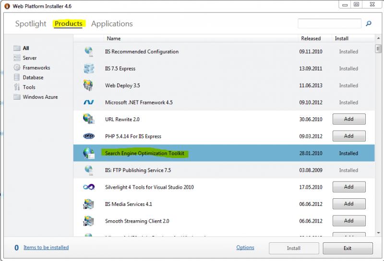Click the IIS: FTP Publishing Service icon

point(89,170)
